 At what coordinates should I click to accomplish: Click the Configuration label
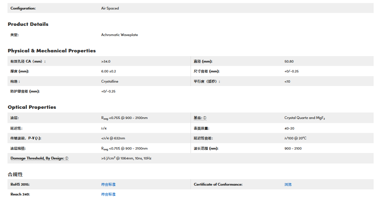pyautogui.click(x=23, y=8)
